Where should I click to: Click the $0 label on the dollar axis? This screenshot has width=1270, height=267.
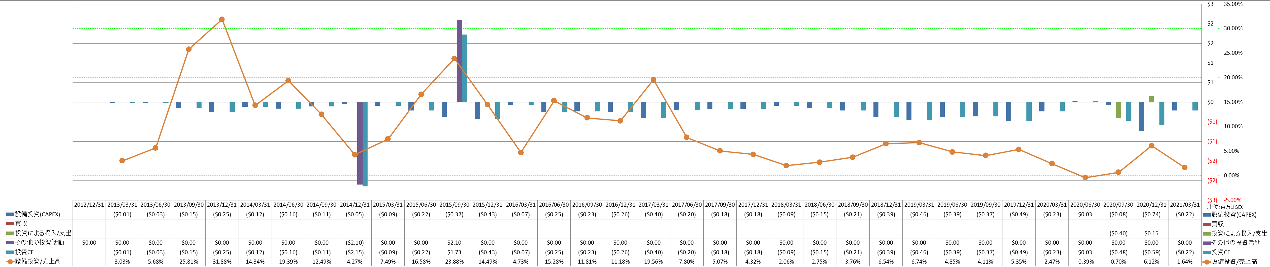[1210, 102]
